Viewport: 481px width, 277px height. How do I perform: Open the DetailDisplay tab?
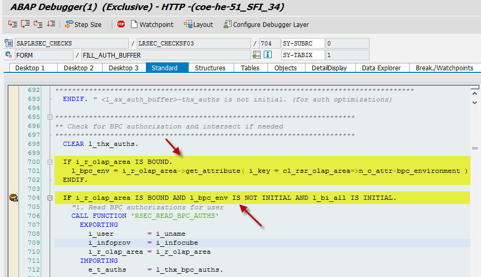330,68
